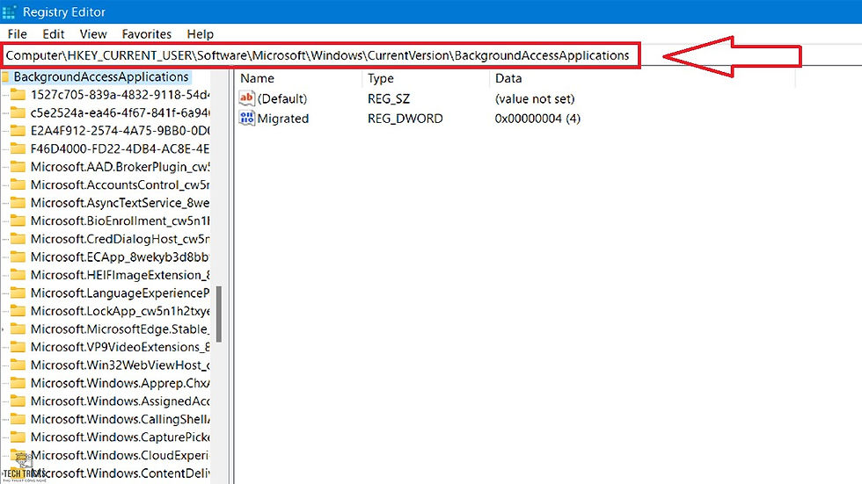Select the 1527c705-839a-4832-9118 key

pyautogui.click(x=120, y=95)
